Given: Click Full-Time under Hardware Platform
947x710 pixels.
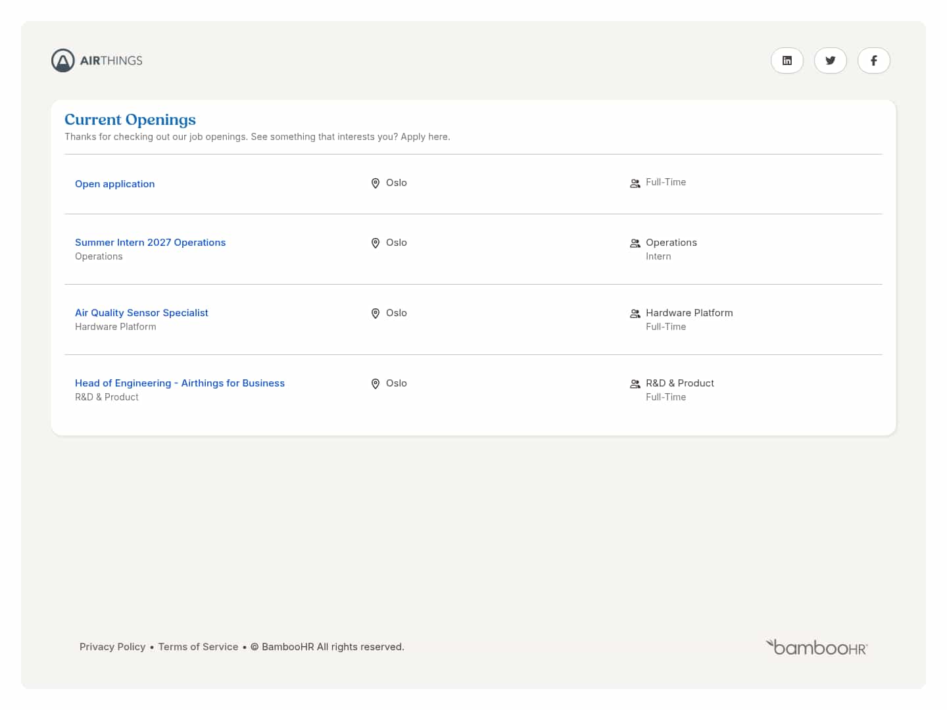Looking at the screenshot, I should pyautogui.click(x=666, y=327).
